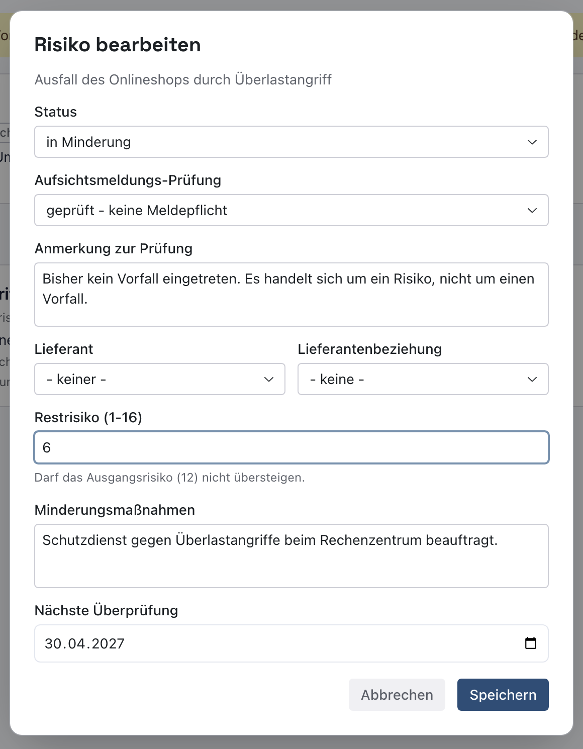Click the Anmerkung zur Prüfung text area
This screenshot has width=583, height=749.
pyautogui.click(x=291, y=295)
